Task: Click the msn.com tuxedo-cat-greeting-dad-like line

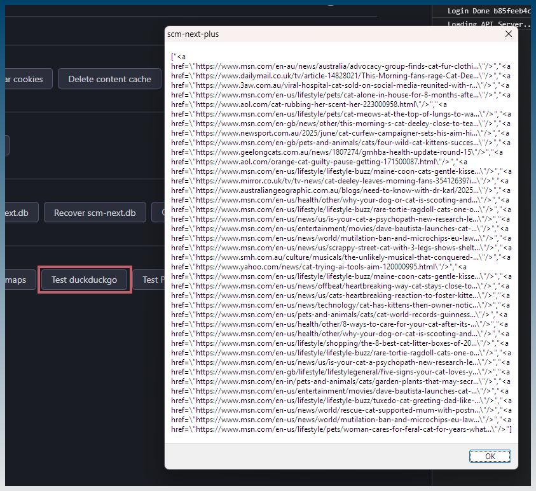Action: pos(341,401)
